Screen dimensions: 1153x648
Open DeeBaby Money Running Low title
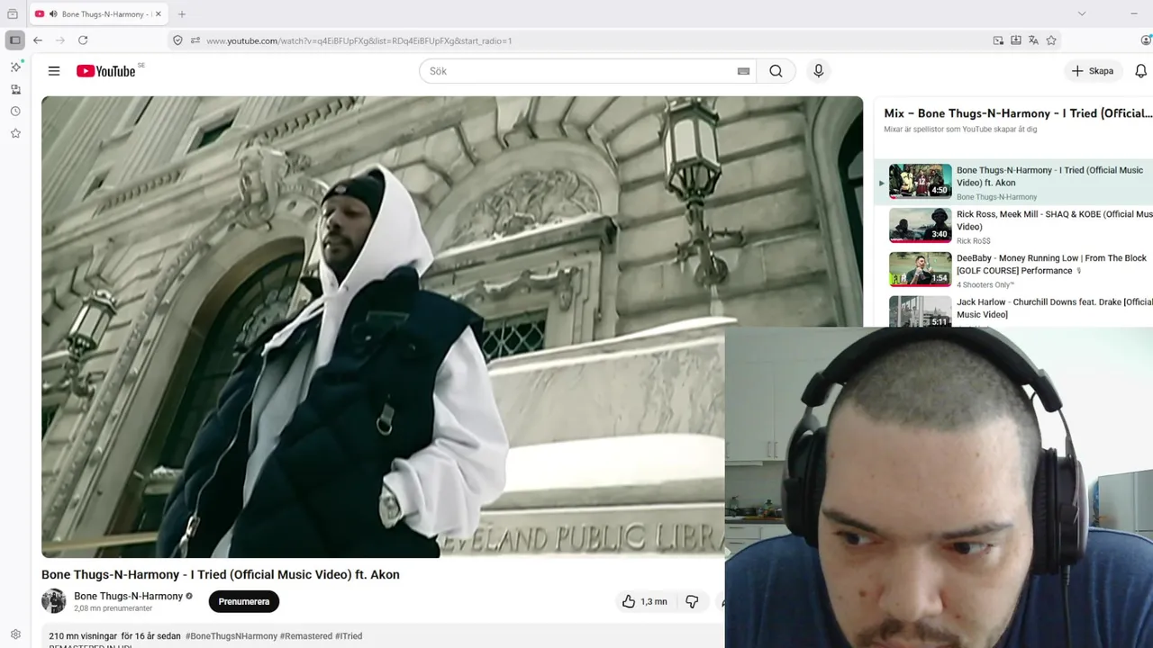1051,265
